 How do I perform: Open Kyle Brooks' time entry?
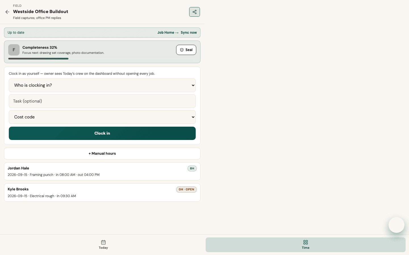coord(102,193)
